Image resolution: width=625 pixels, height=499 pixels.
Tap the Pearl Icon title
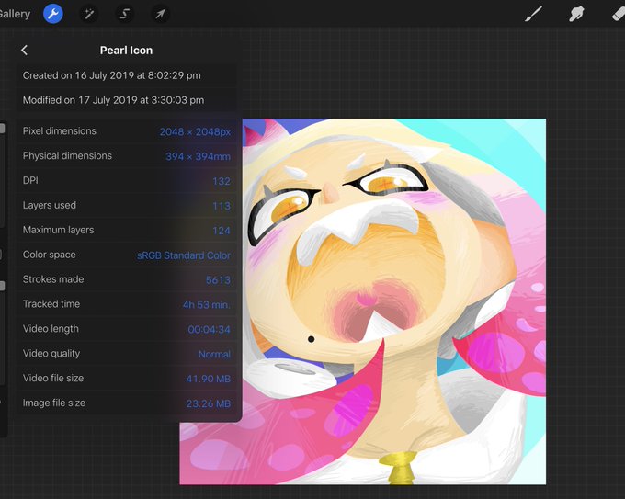tap(126, 51)
